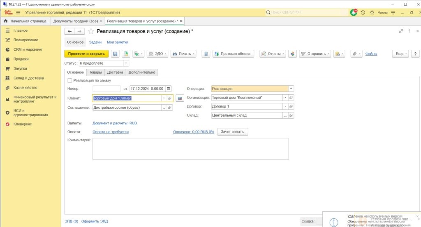Click the get link chain icon
This screenshot has height=227, width=421.
(x=401, y=31)
